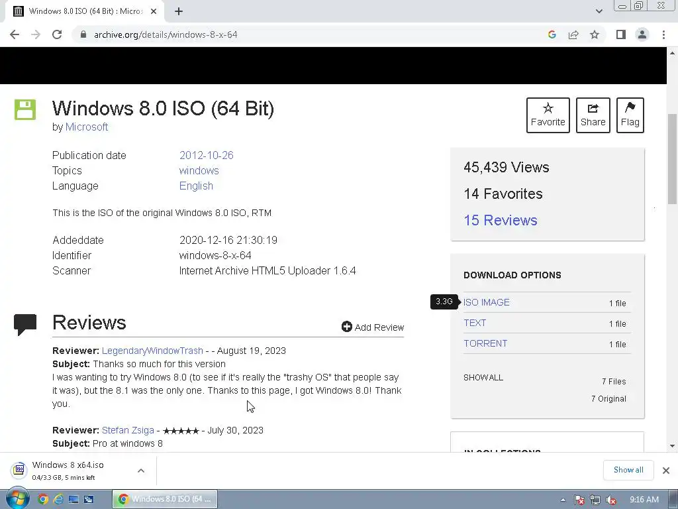The height and width of the screenshot is (509, 678).
Task: Switch to the Chrome taskbar window button
Action: pos(165,499)
